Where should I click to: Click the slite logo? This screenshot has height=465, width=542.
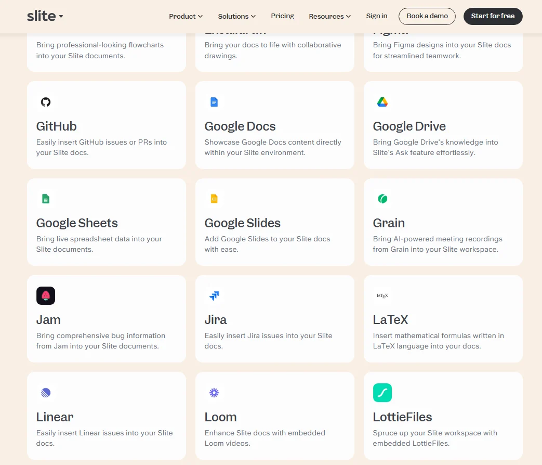pyautogui.click(x=41, y=16)
